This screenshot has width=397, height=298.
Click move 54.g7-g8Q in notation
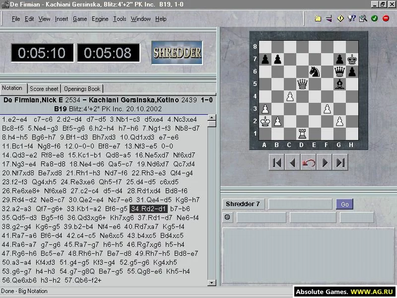[77, 271]
